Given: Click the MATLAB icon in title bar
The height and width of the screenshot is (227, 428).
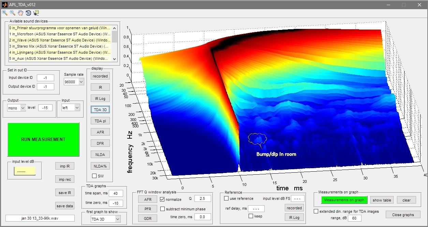Looking at the screenshot, I should (4, 4).
